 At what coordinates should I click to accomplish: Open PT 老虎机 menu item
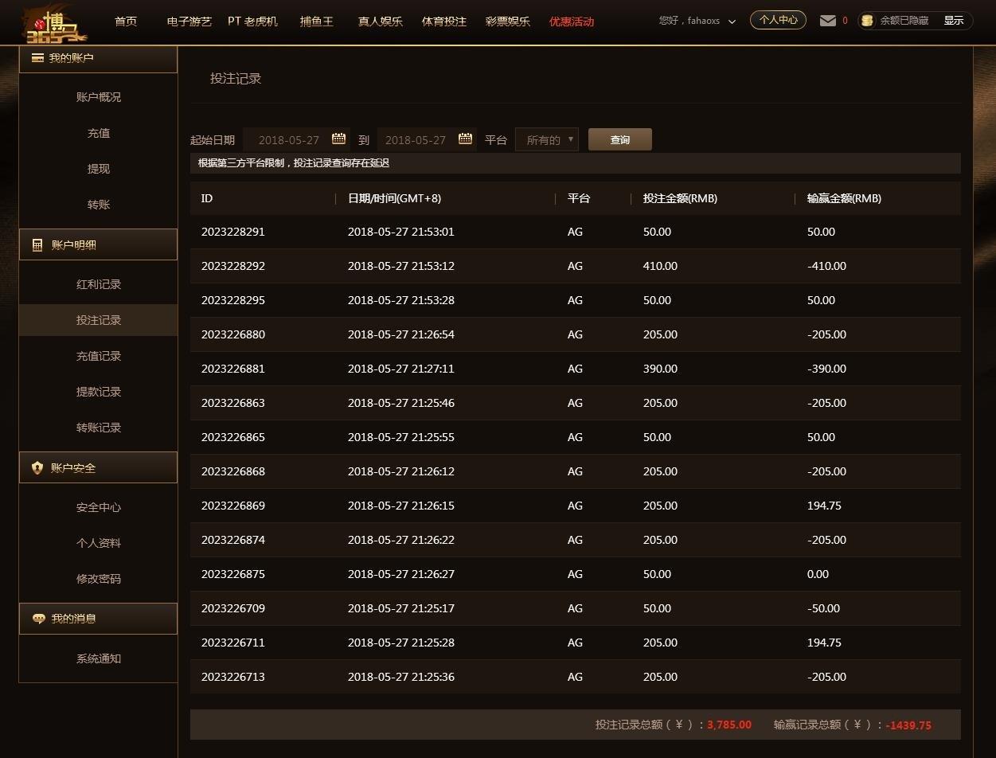tap(252, 21)
